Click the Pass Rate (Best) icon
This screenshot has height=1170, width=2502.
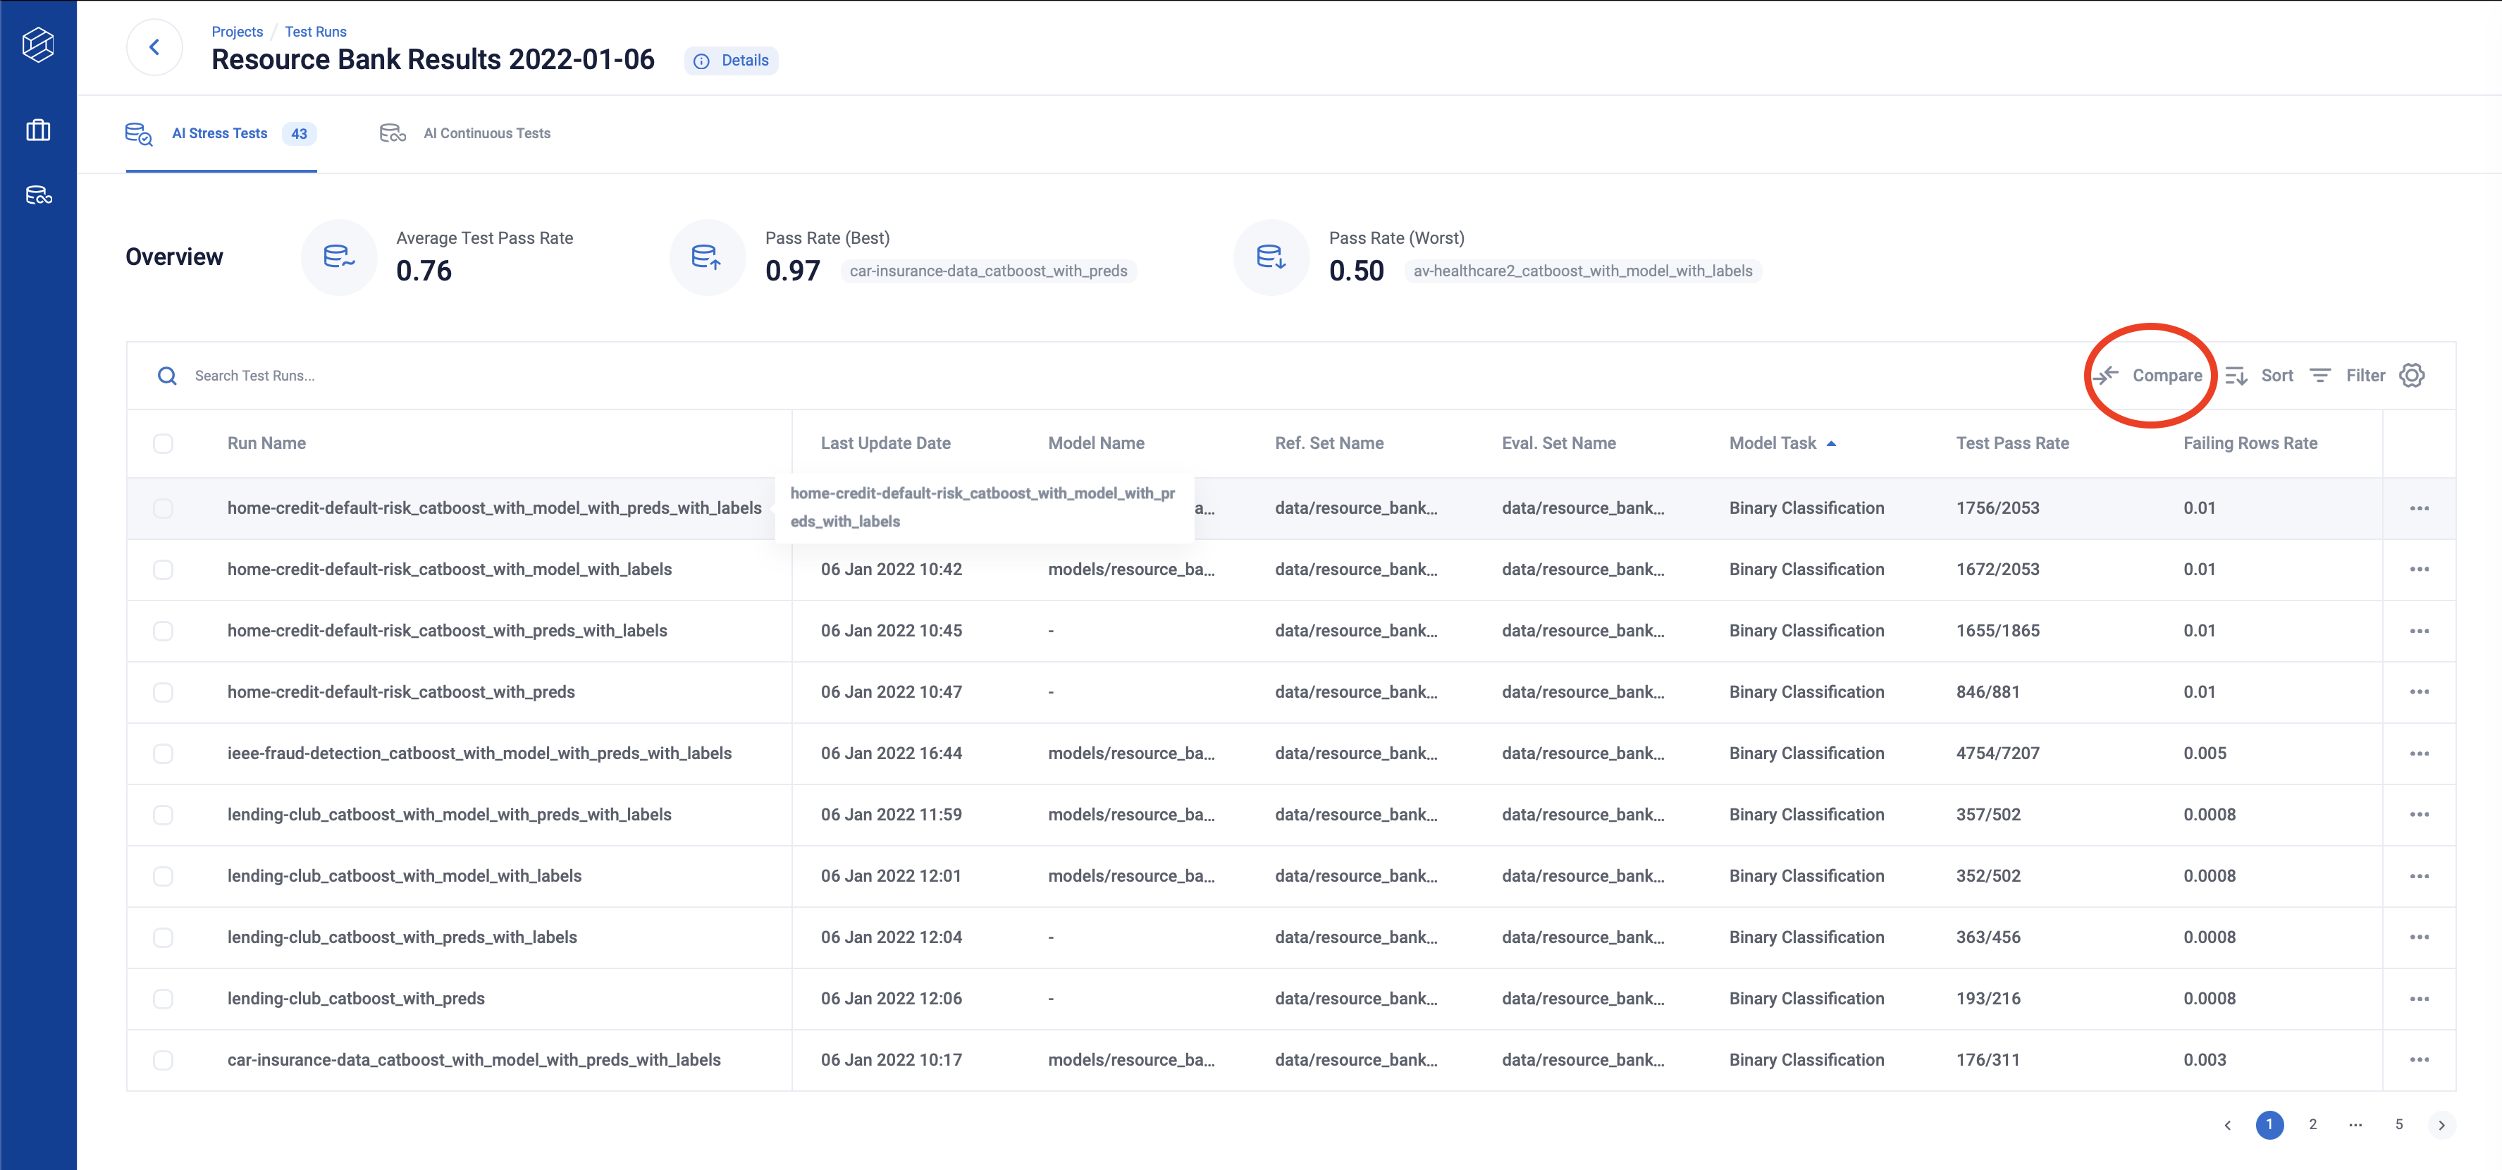pyautogui.click(x=707, y=257)
